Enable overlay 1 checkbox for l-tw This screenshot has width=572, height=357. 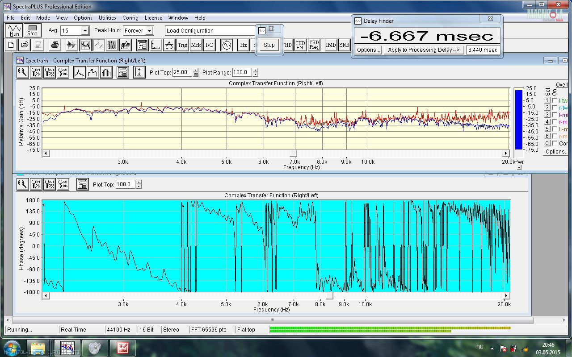click(x=555, y=101)
